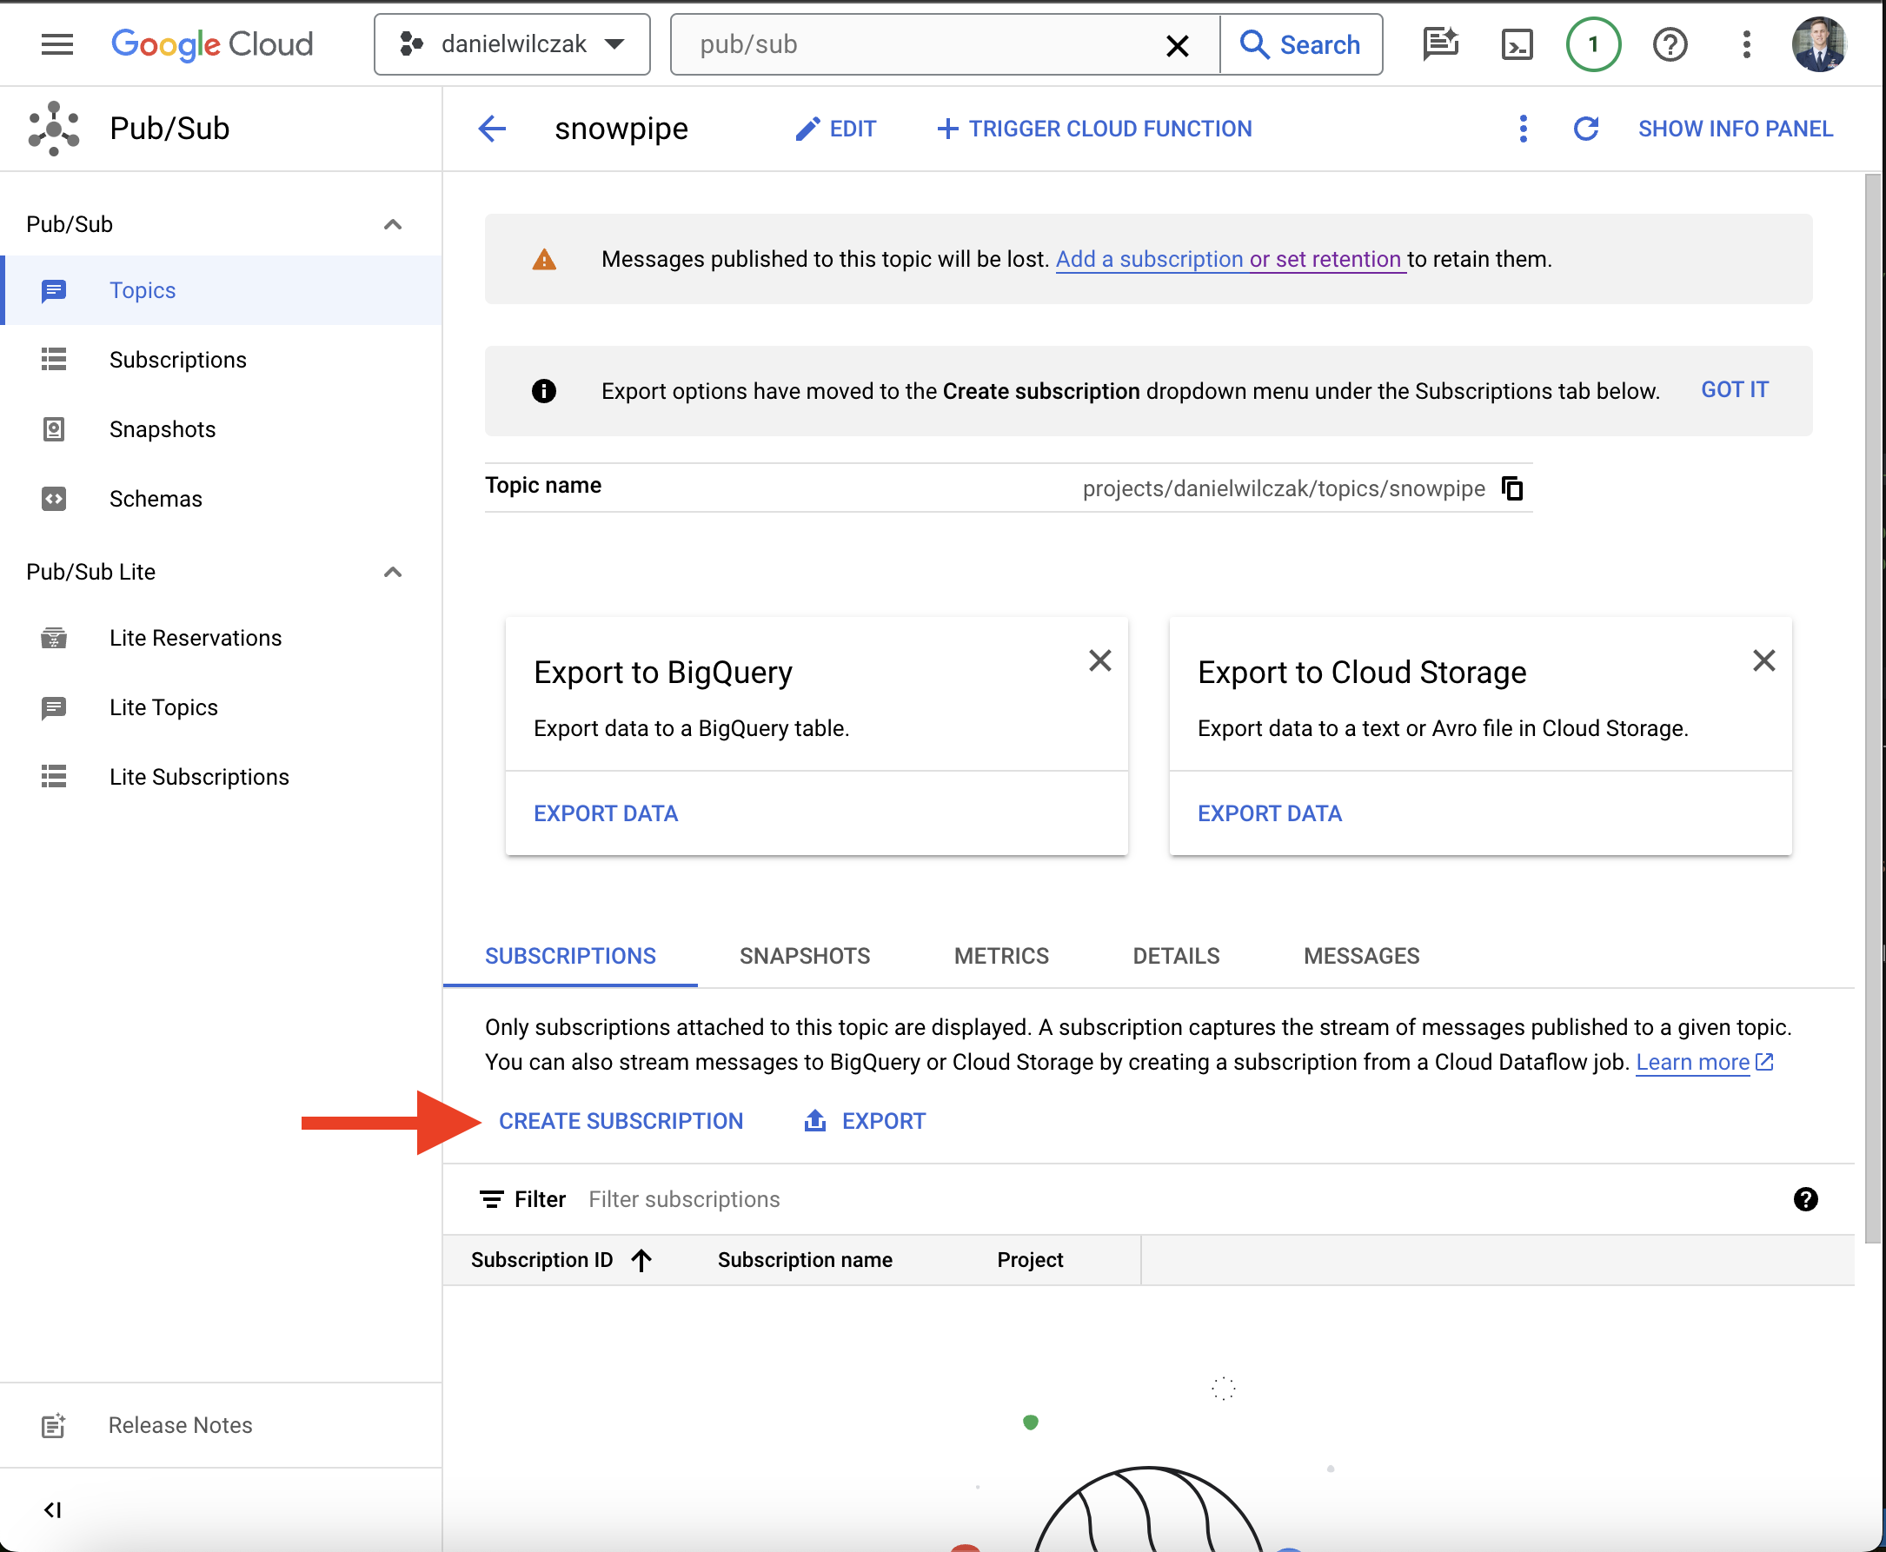The image size is (1886, 1552).
Task: Click the Topics message icon
Action: (x=54, y=290)
